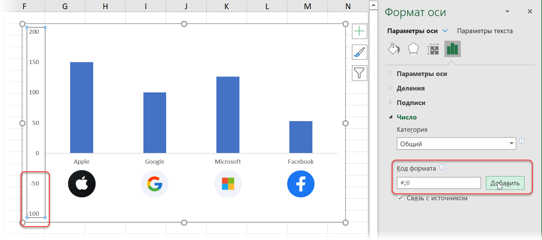Click the Google data bar

click(x=155, y=123)
